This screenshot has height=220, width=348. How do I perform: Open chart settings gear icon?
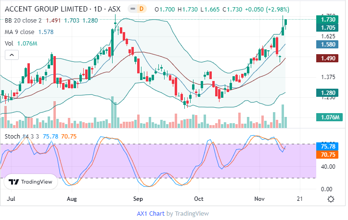coord(331,199)
